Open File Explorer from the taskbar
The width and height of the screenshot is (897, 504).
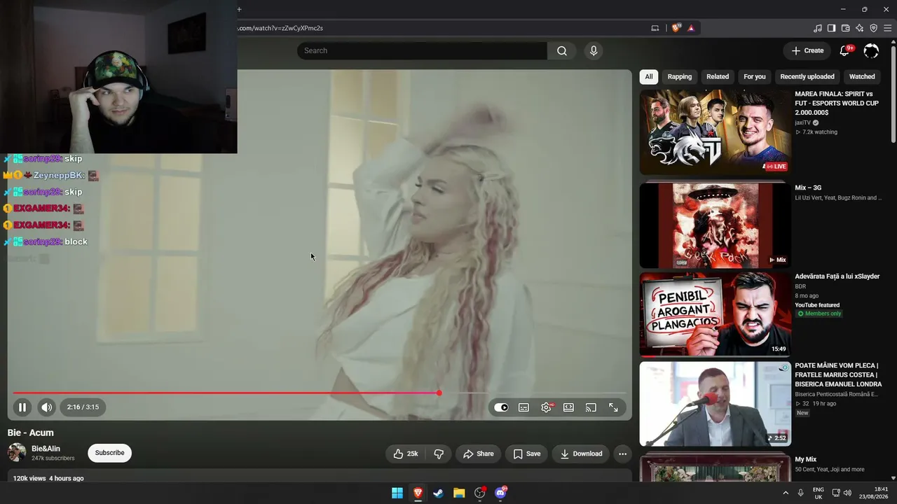click(x=459, y=493)
